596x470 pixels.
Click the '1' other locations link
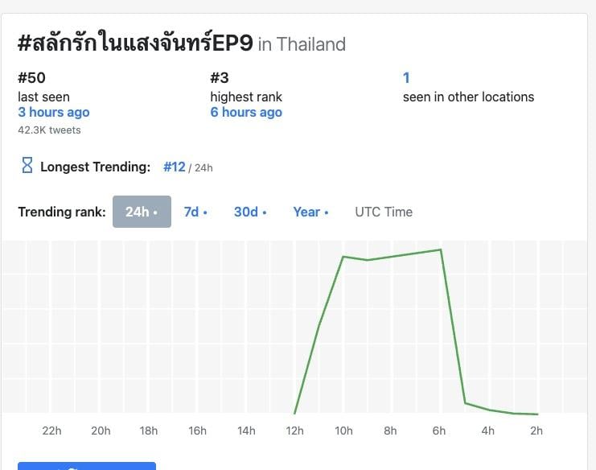pyautogui.click(x=406, y=78)
